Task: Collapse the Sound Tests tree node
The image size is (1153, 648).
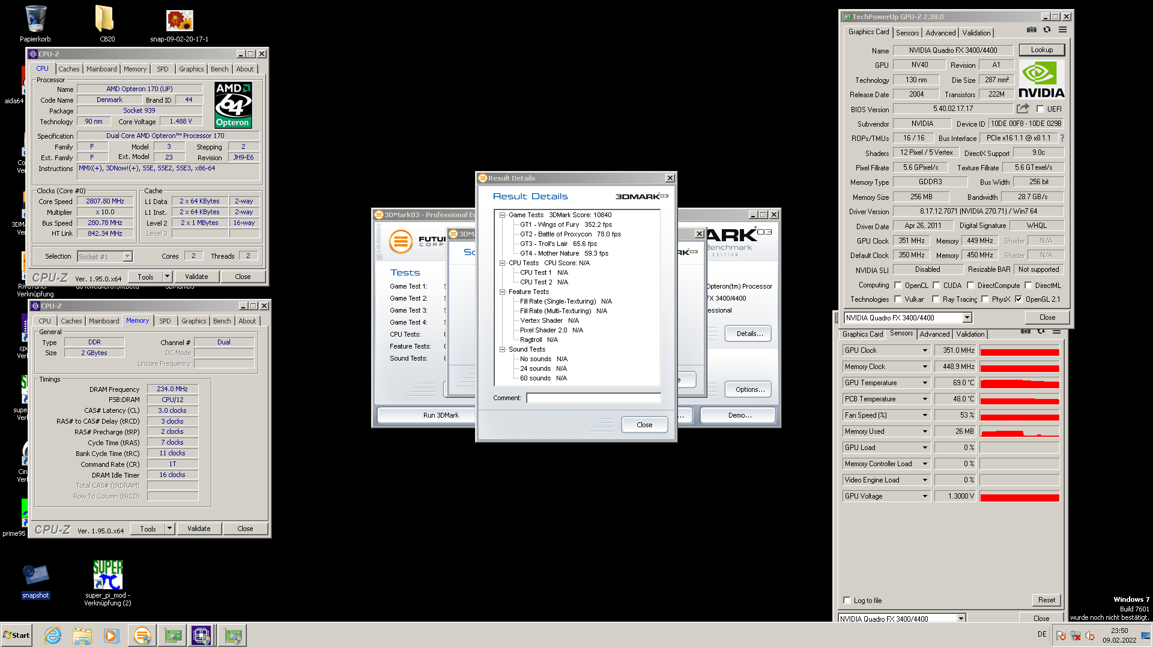Action: (502, 349)
